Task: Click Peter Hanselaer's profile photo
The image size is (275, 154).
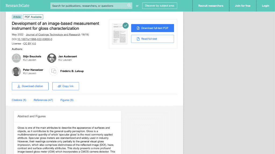Action: [x=16, y=71]
